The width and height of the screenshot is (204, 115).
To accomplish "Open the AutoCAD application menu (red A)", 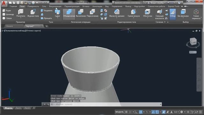I will [x=4, y=4].
